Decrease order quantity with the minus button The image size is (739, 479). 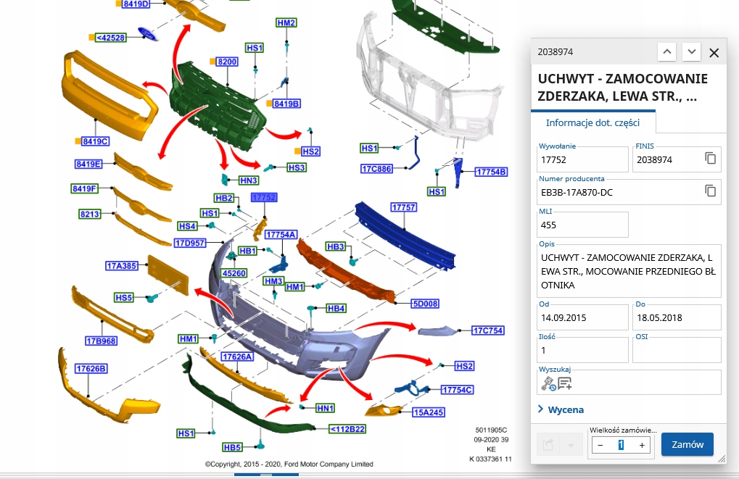600,445
